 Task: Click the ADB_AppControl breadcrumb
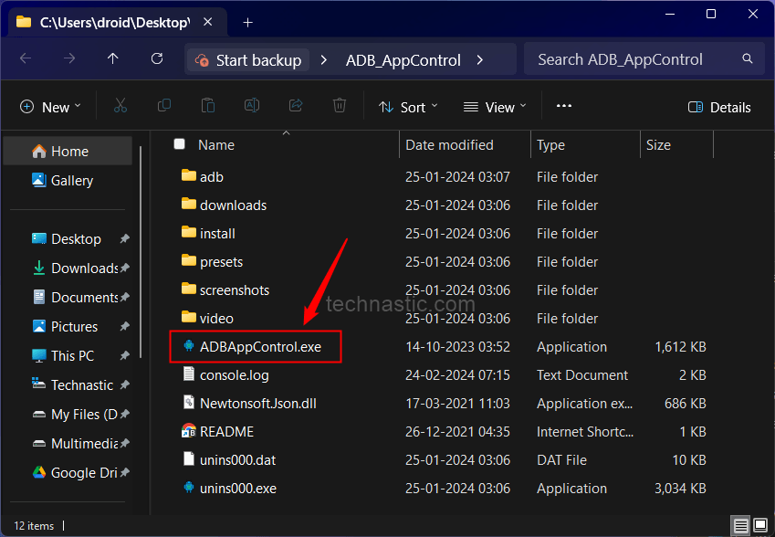[403, 60]
